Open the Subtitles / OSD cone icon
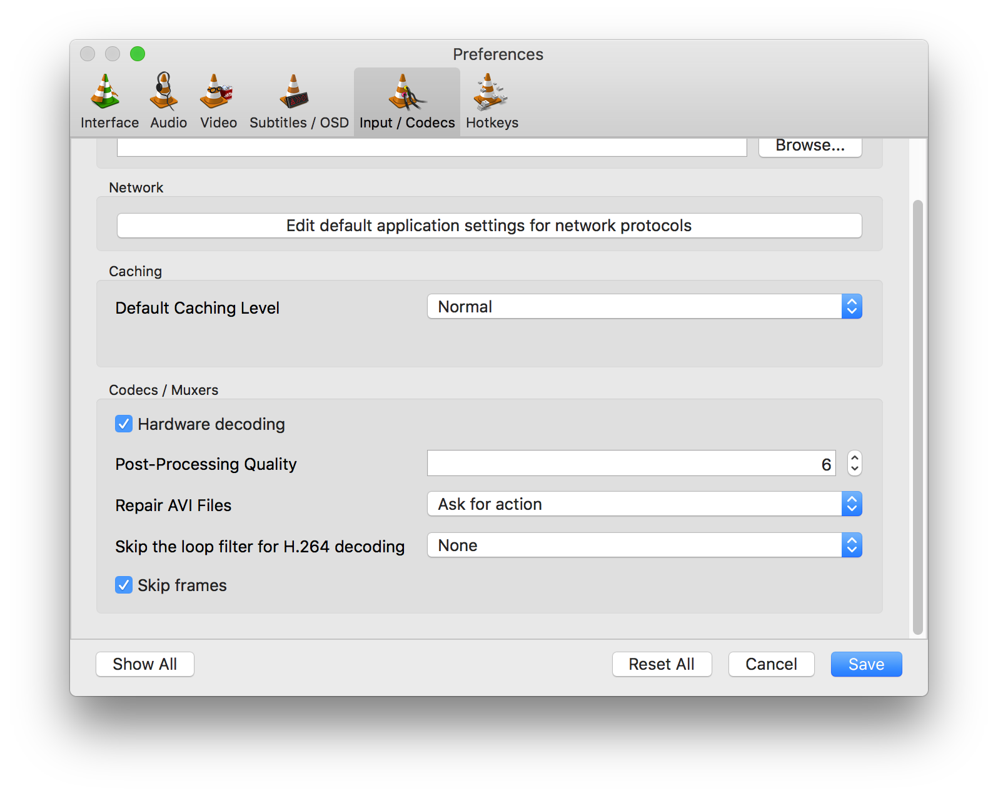Screen dimensions: 998x796 294,91
